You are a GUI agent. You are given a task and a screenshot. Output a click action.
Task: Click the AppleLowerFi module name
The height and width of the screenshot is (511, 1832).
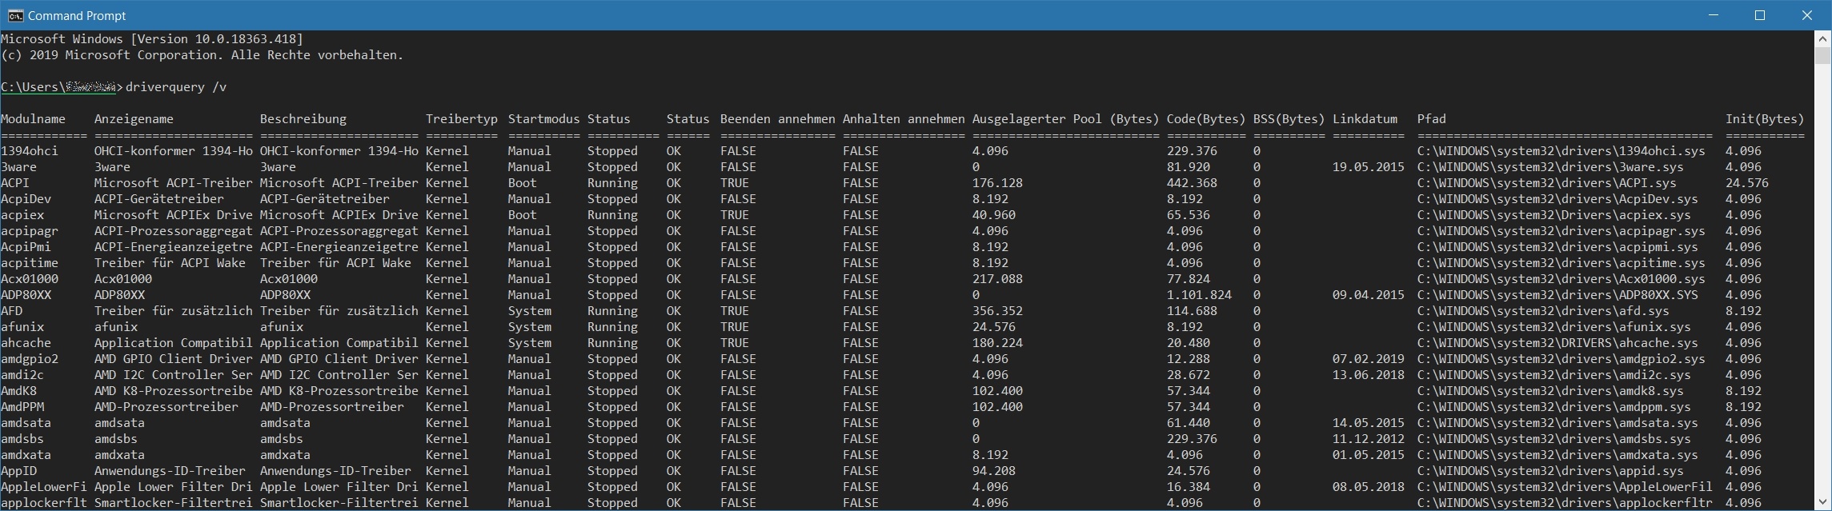(x=43, y=487)
